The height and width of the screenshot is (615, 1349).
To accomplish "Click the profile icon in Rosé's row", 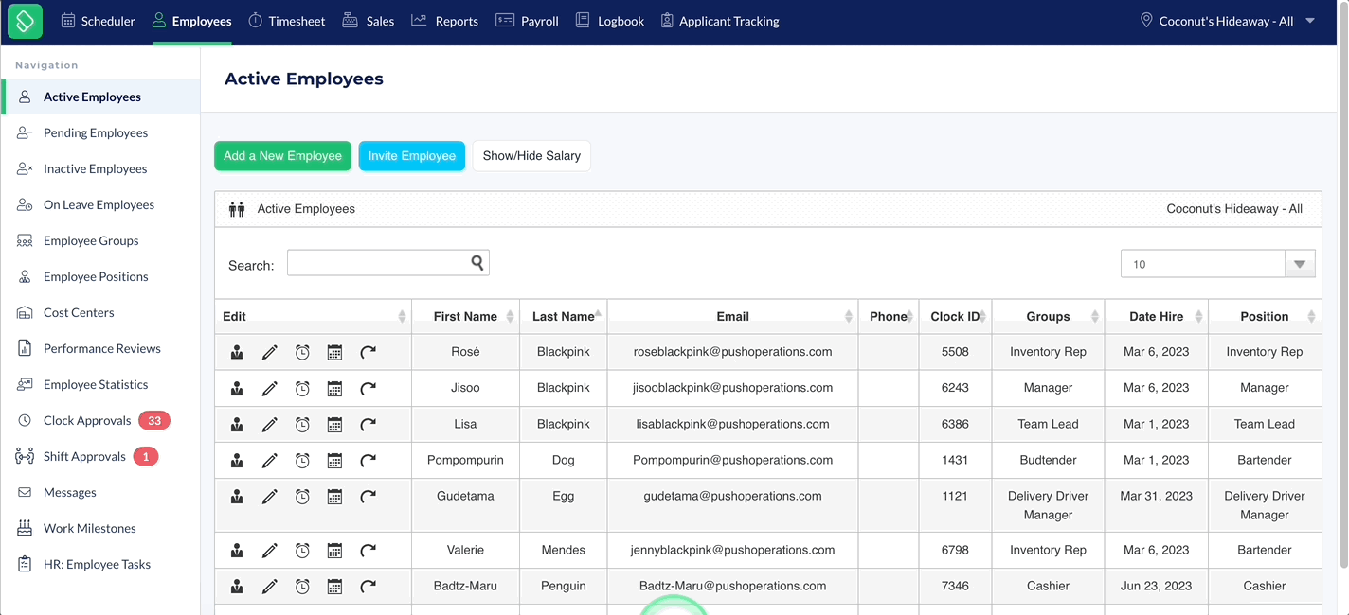I will pyautogui.click(x=237, y=352).
